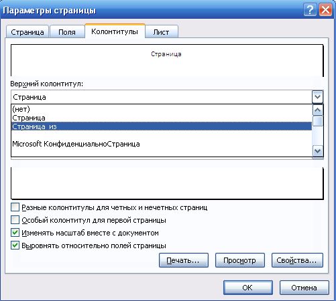This screenshot has width=336, height=301.
Task: Confirm with the OK button
Action: [x=248, y=288]
